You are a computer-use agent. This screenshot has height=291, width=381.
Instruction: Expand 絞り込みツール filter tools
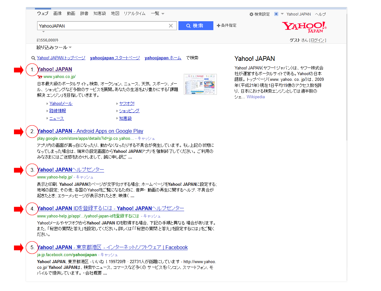54,48
